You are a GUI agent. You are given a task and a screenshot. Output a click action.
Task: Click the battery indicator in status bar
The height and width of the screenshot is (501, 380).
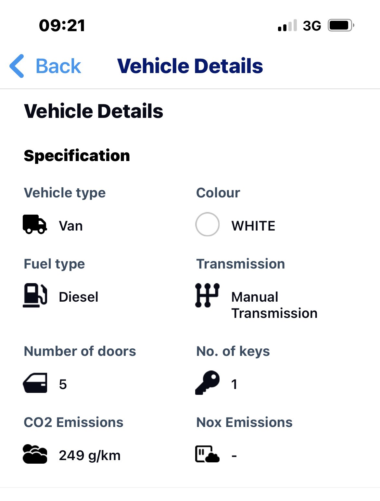click(341, 25)
